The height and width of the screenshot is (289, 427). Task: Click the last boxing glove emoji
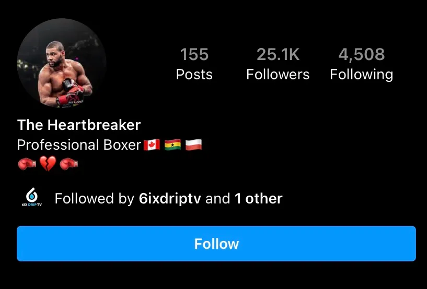(x=68, y=164)
